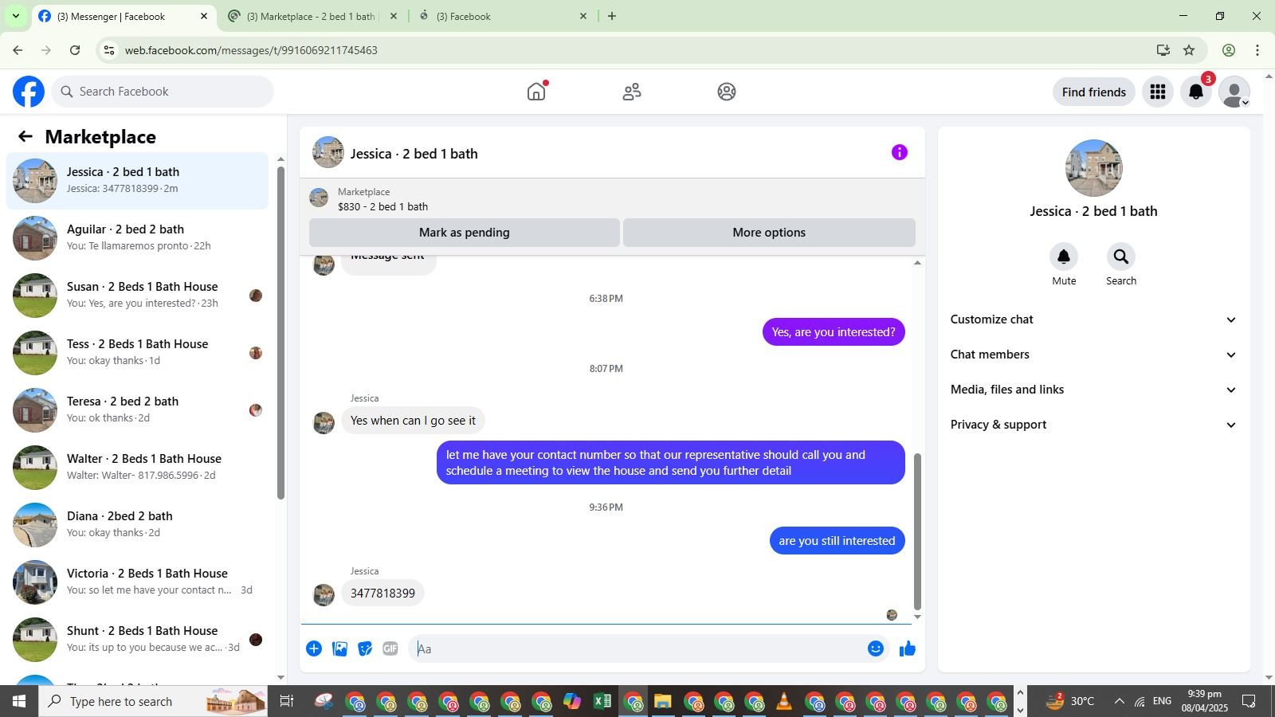1275x717 pixels.
Task: Open the Facebook logo home link
Action: click(x=29, y=92)
